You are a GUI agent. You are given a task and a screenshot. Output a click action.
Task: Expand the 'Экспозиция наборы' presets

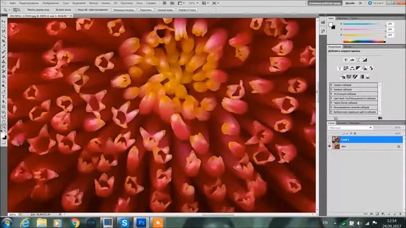point(331,94)
